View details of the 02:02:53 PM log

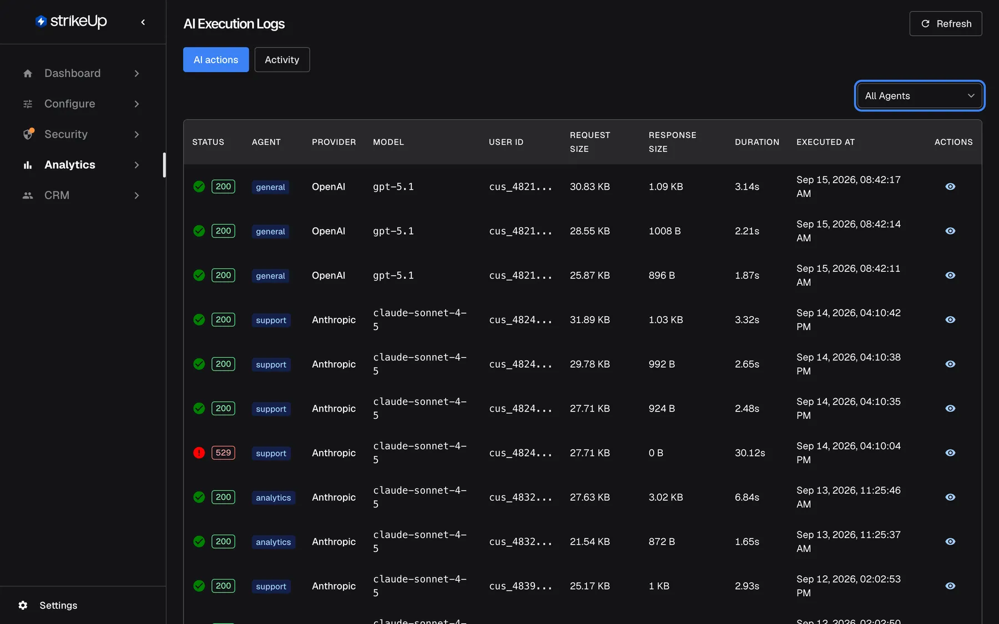[x=950, y=586]
